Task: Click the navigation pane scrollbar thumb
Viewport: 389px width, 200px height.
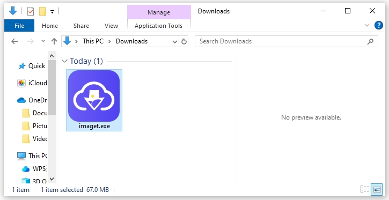Action: (x=52, y=87)
